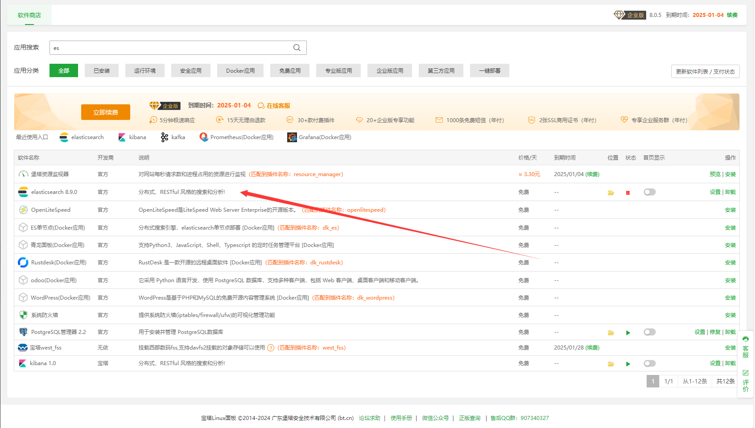
Task: Open PostgreSQL管理器 folder location icon
Action: tap(611, 333)
